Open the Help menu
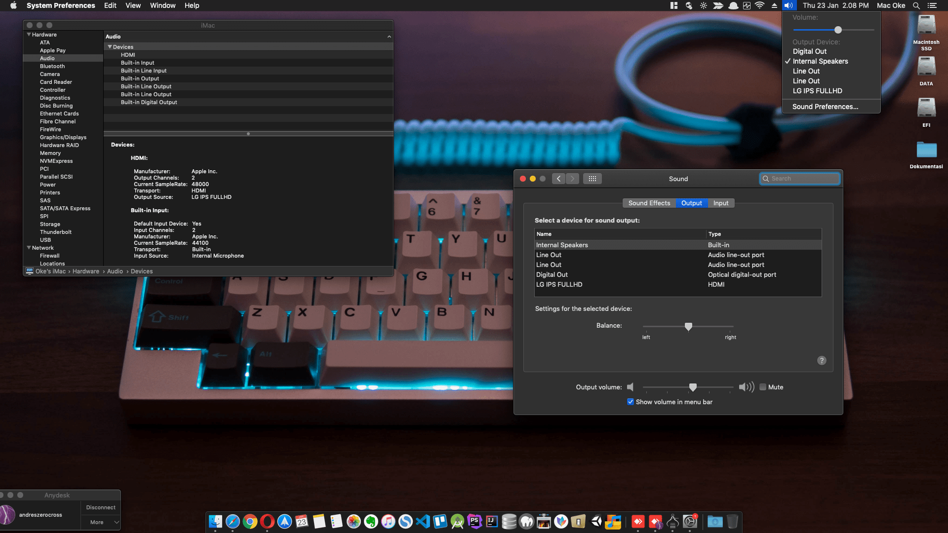This screenshot has width=948, height=533. pos(192,5)
